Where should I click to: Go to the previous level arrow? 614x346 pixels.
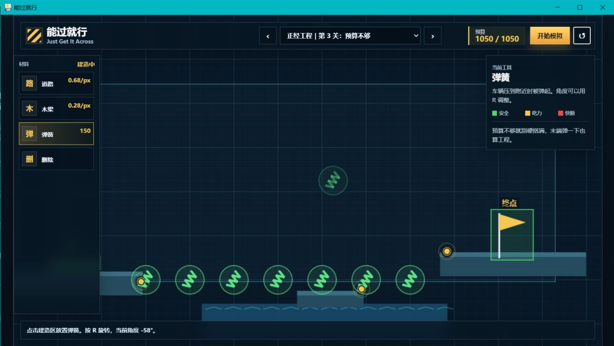pyautogui.click(x=268, y=36)
